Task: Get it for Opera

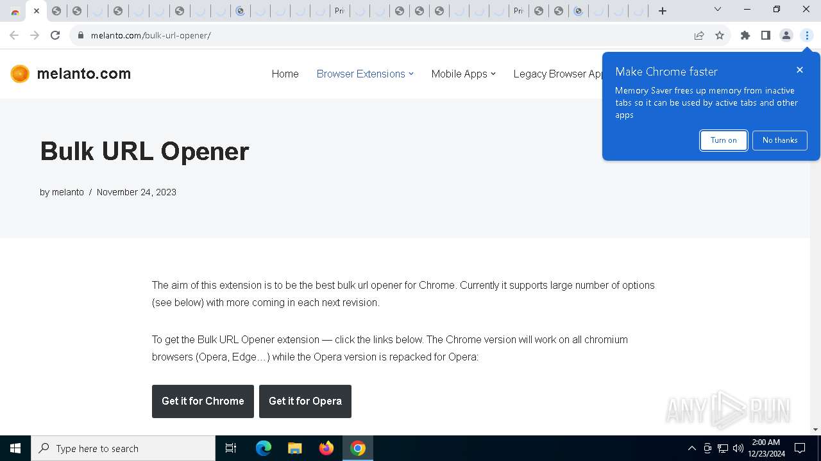Action: pos(305,401)
